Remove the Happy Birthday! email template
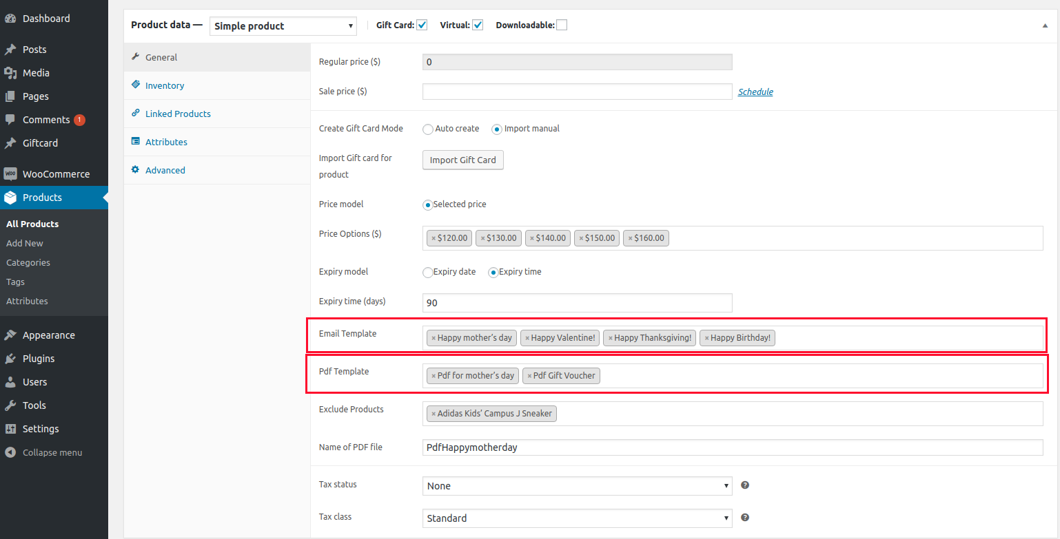 click(706, 338)
